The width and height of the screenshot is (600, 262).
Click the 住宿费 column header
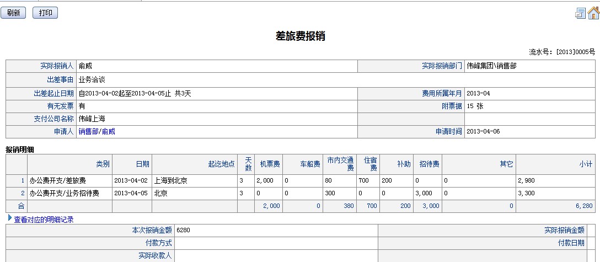click(371, 164)
